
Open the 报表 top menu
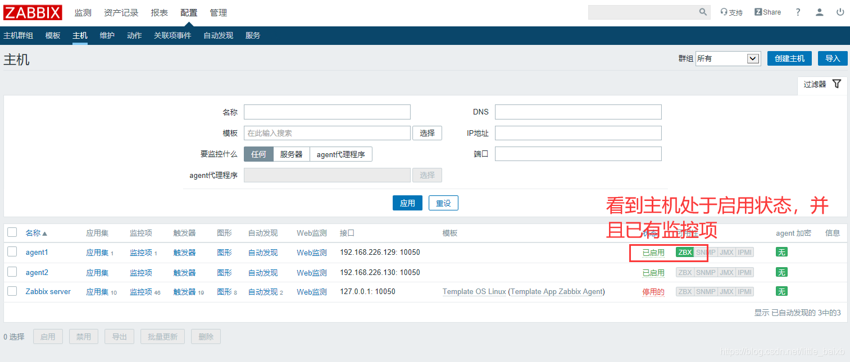coord(159,12)
